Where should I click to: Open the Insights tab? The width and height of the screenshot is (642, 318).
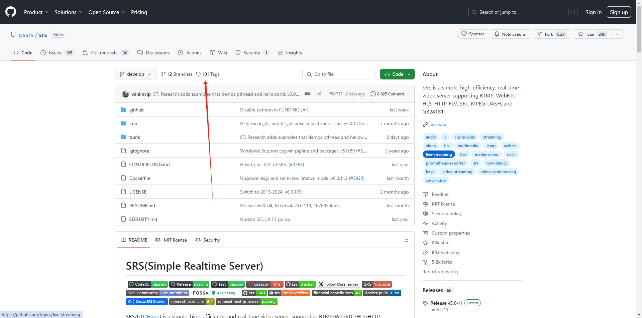pyautogui.click(x=290, y=53)
